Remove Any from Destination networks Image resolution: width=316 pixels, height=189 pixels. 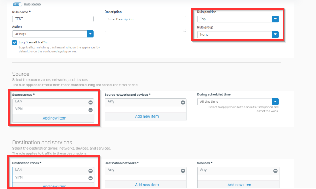[x=182, y=171]
